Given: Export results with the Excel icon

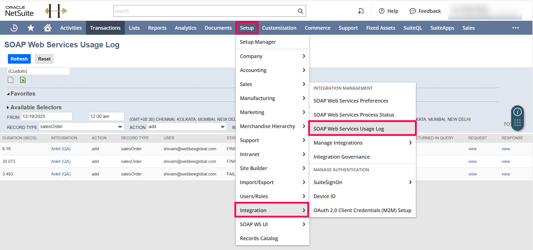Looking at the screenshot, I should click(x=23, y=80).
